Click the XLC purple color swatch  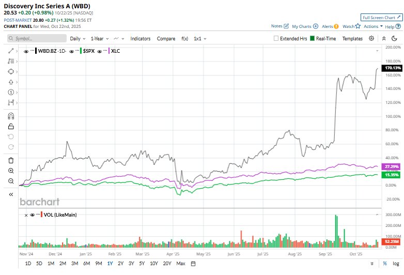109,51
